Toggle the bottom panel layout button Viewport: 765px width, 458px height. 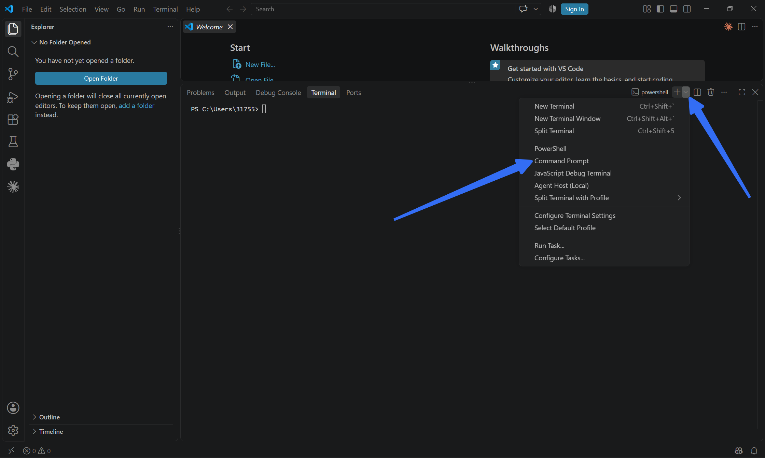point(673,9)
